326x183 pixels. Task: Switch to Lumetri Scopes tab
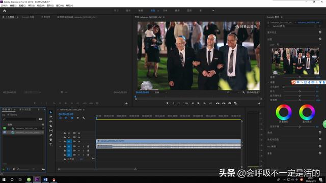pyautogui.click(x=29, y=17)
